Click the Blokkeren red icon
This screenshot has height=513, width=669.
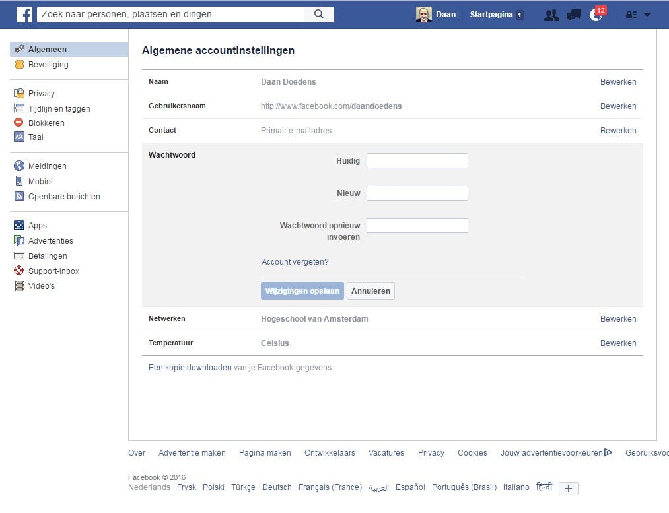point(18,123)
